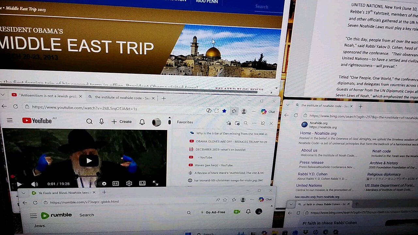418x235 pixels.
Task: Open Rumble hamburger menu
Action: [33, 216]
